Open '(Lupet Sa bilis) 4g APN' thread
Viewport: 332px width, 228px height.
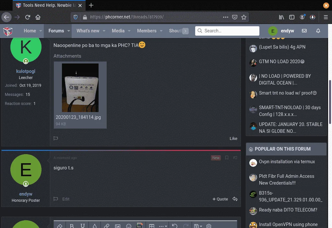tap(282, 47)
